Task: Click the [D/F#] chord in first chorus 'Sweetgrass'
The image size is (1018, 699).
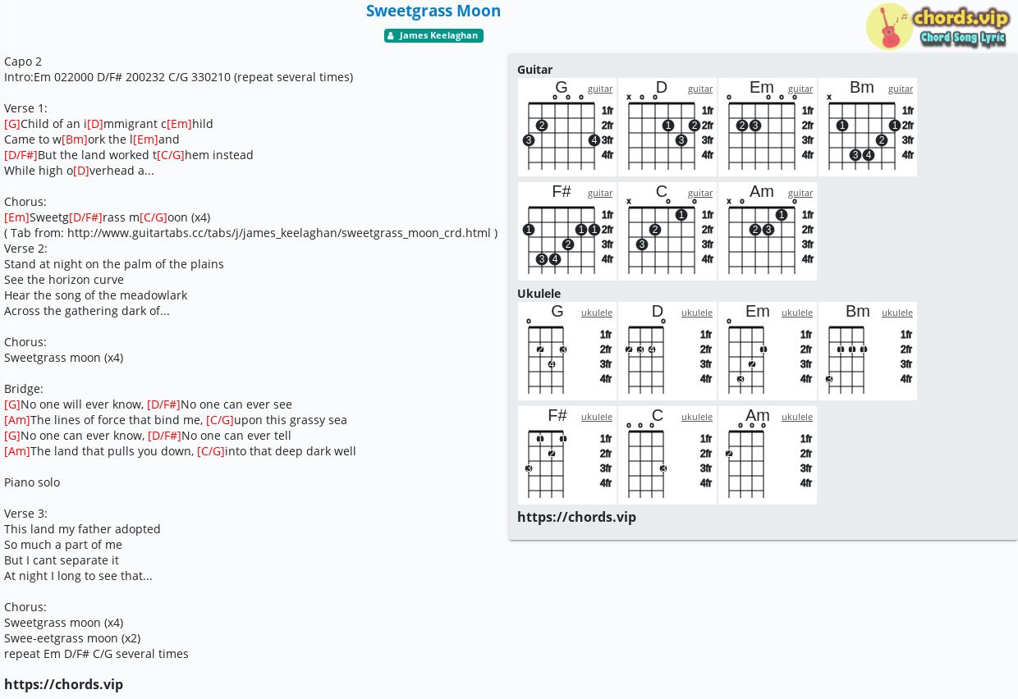Action: [85, 217]
